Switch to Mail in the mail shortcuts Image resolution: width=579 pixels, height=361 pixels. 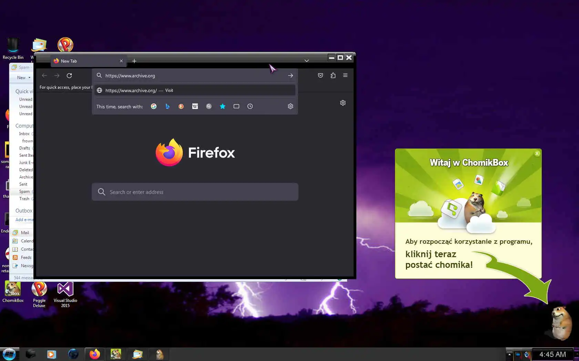[x=22, y=233]
